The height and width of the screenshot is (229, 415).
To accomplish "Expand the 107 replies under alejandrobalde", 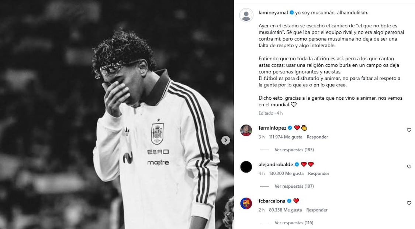I will click(x=294, y=186).
